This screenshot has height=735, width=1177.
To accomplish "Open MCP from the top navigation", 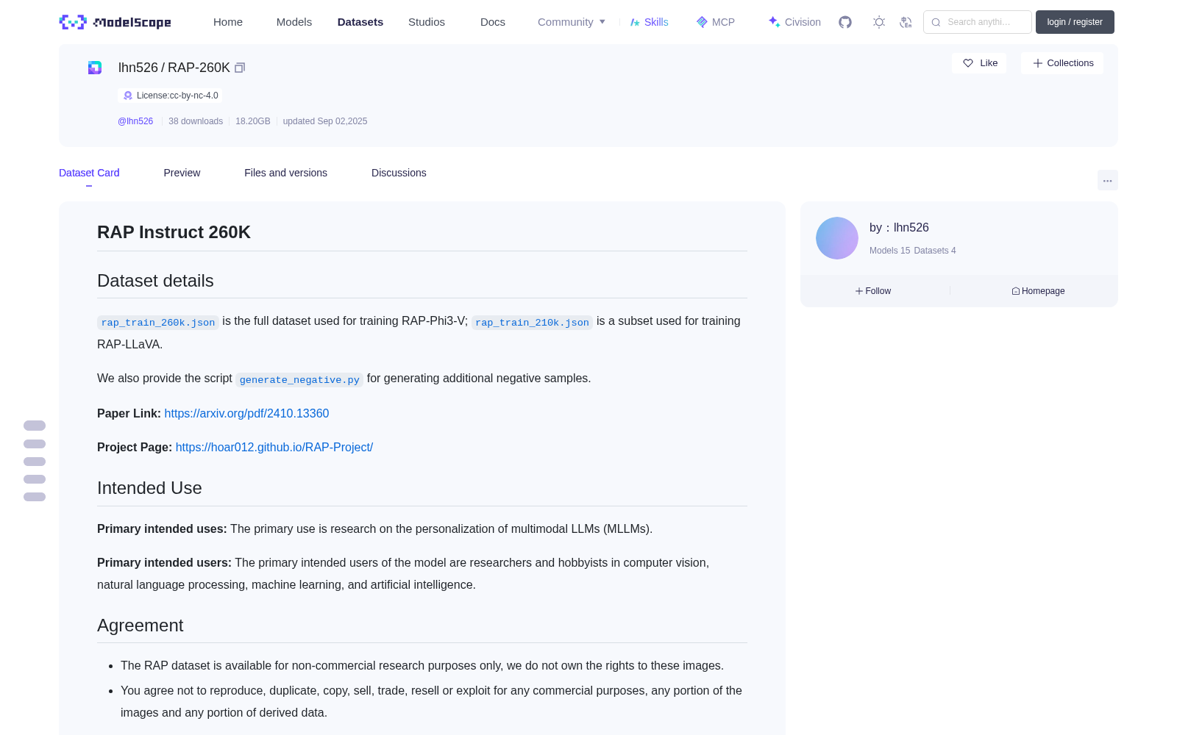I will pos(716,22).
